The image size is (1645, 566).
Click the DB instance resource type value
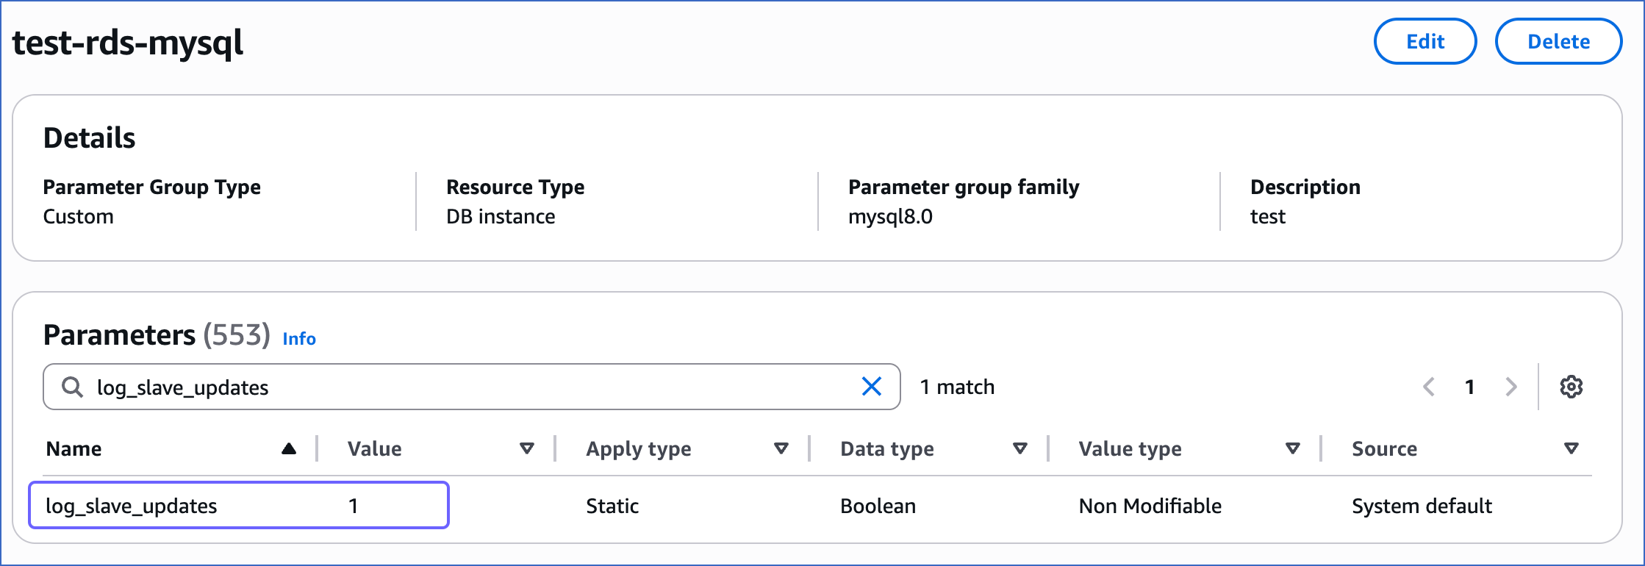501,217
